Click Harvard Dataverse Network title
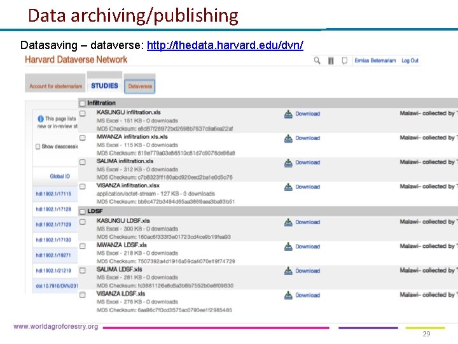Viewport: 458px width, 344px height. coord(76,60)
